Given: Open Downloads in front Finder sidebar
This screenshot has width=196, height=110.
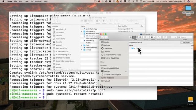Looking at the screenshot, I should tap(108, 49).
